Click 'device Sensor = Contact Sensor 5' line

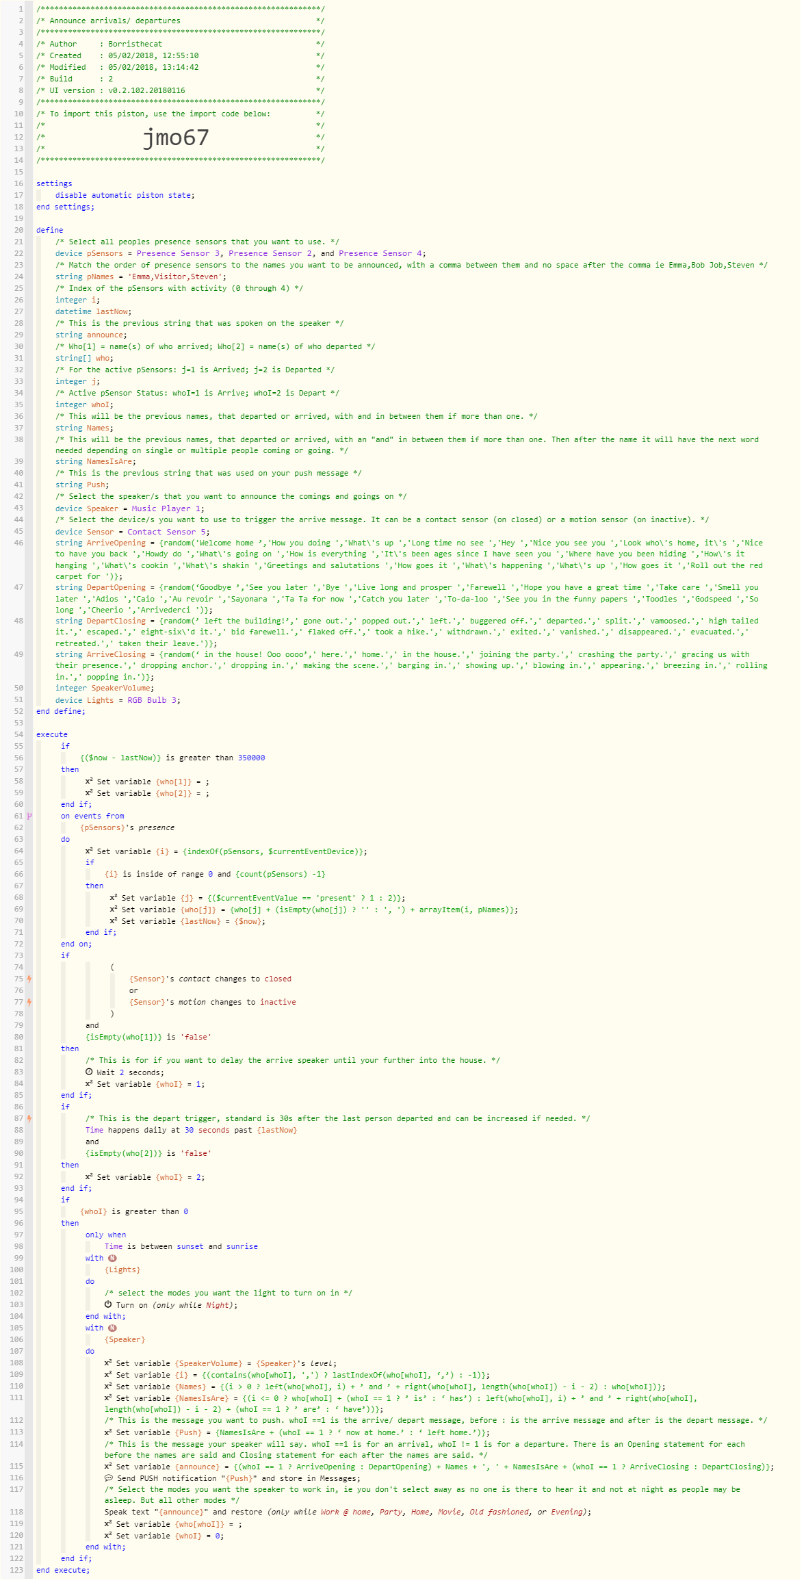pos(133,532)
